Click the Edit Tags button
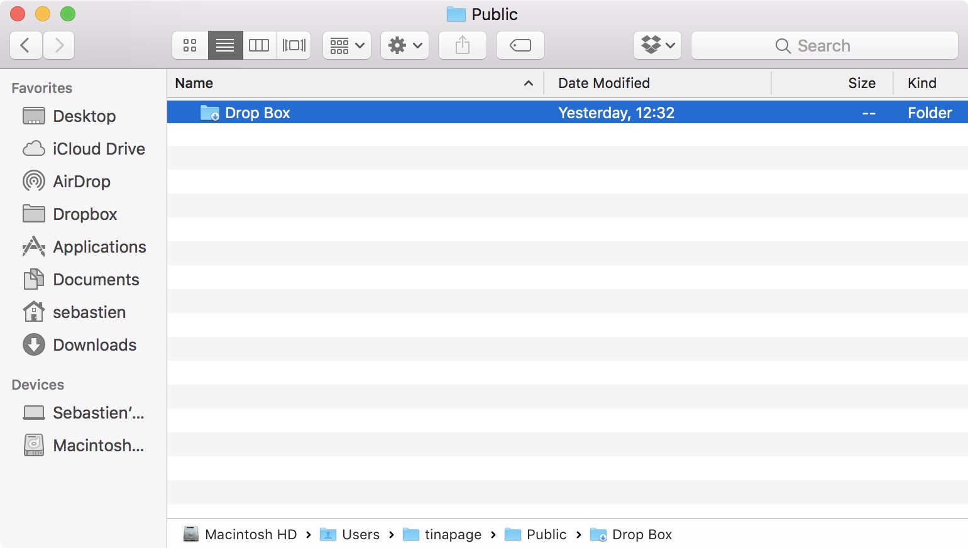The width and height of the screenshot is (968, 548). click(520, 45)
